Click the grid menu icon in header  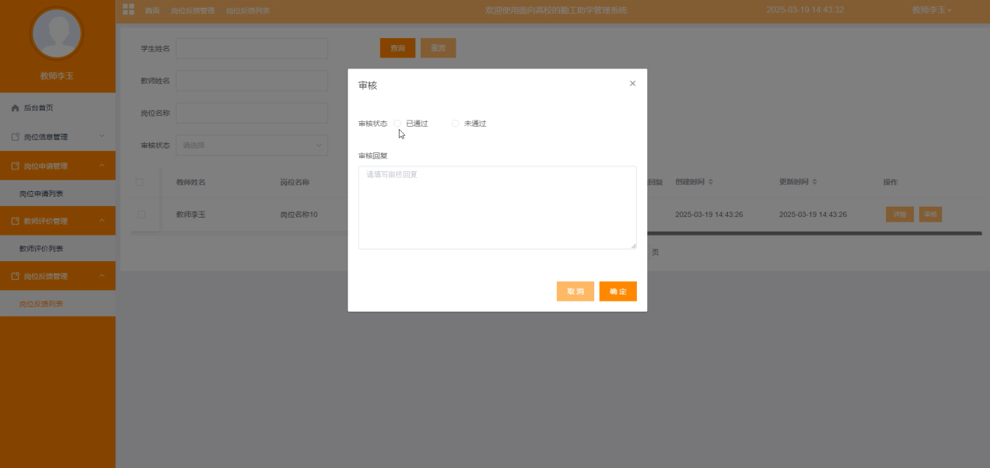pos(128,9)
